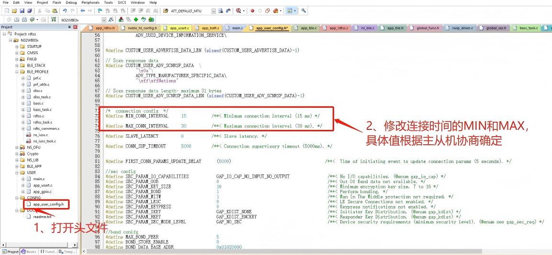
Task: Click the Undo toolbar icon
Action: [x=65, y=11]
